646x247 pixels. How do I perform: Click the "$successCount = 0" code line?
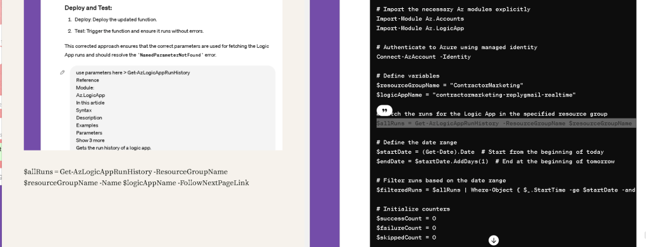(x=406, y=218)
